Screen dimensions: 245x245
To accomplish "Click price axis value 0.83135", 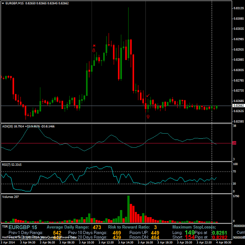I will click(x=238, y=8).
